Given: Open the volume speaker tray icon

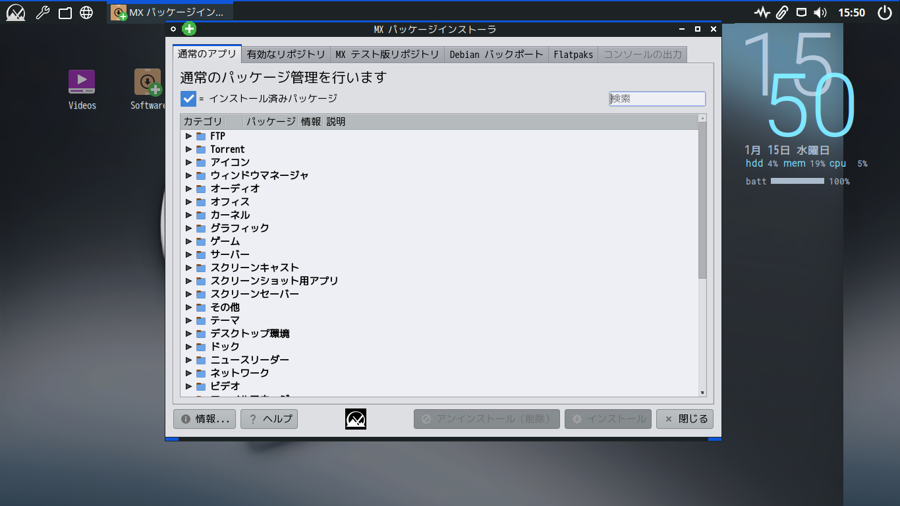Looking at the screenshot, I should [x=820, y=13].
